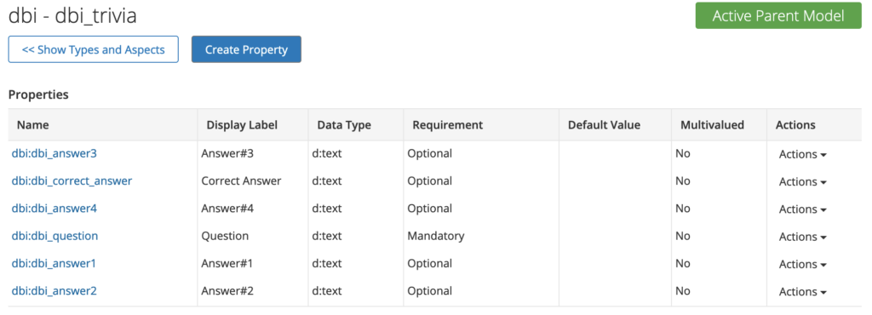Click the Data Type column header
Screen dimensions: 872x315
(344, 125)
